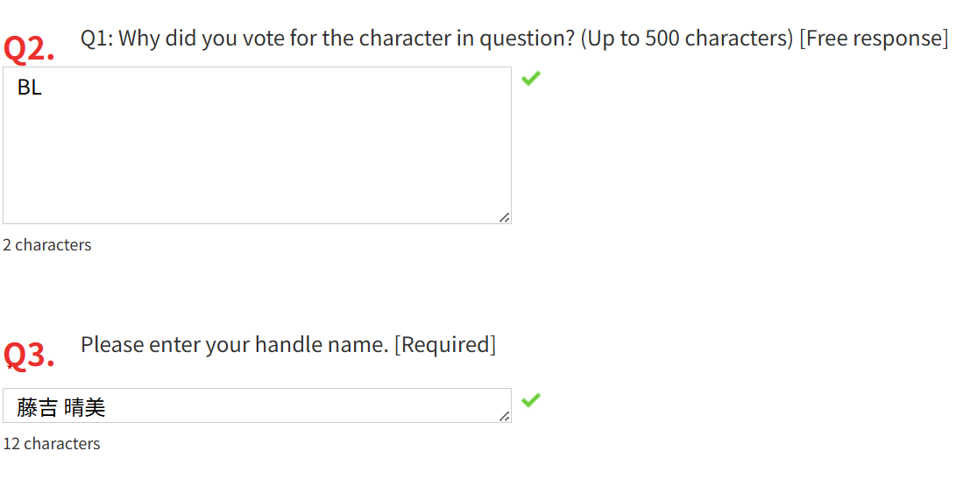Click the '2 characters' counter text
This screenshot has height=479, width=963.
[47, 245]
